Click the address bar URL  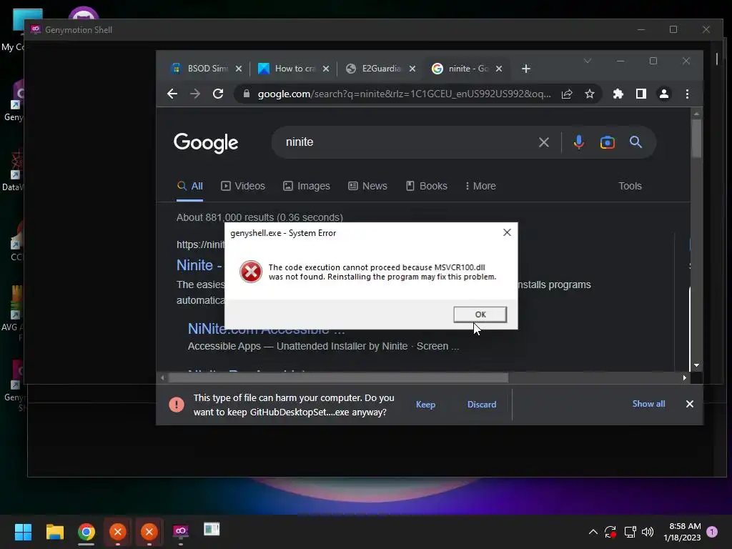pos(404,94)
